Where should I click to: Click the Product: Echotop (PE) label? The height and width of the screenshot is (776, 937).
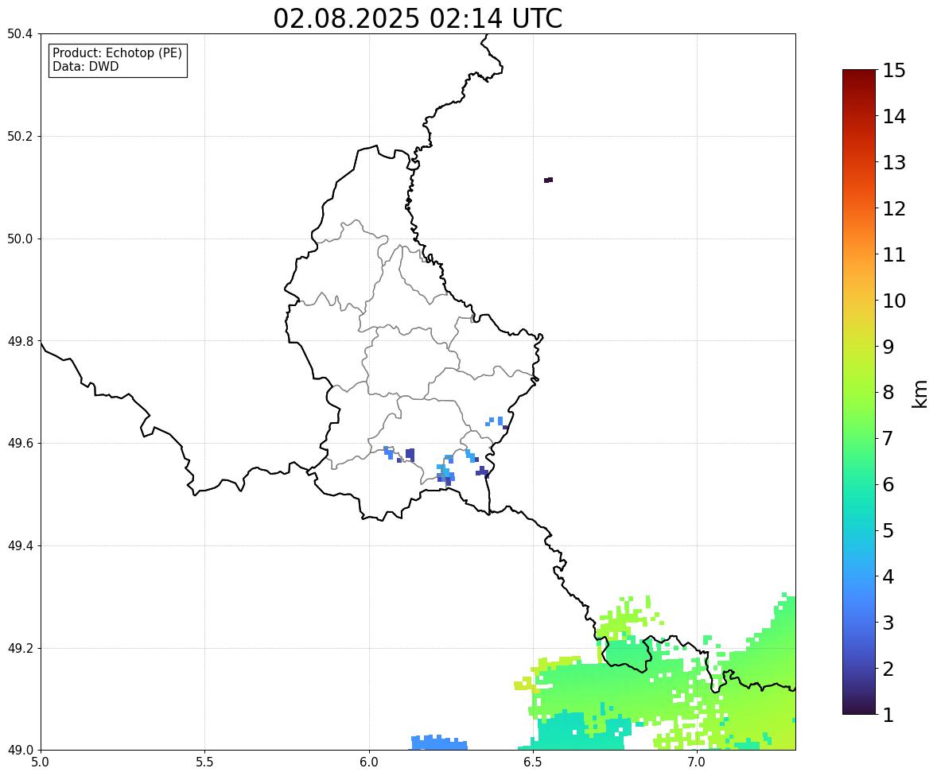[117, 53]
